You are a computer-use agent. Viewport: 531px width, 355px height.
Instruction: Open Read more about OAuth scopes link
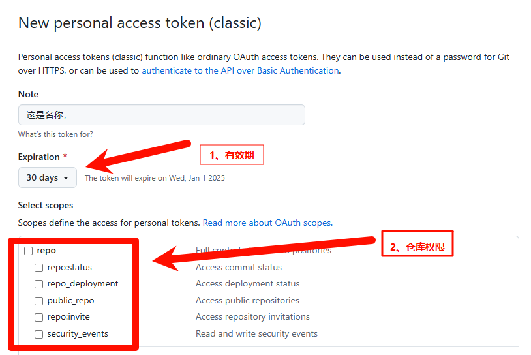tap(267, 223)
